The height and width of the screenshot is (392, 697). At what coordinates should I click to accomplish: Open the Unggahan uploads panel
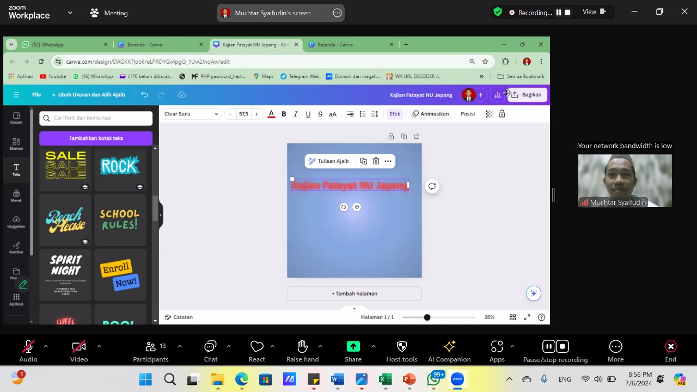(16, 222)
